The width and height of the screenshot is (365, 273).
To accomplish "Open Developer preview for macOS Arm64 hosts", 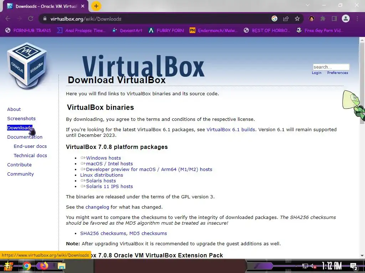I will point(149,170).
